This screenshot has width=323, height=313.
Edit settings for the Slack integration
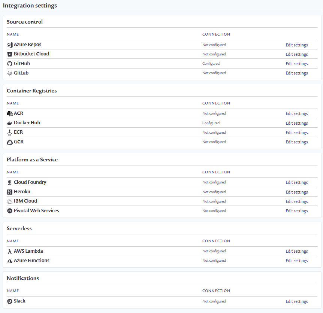(x=296, y=301)
